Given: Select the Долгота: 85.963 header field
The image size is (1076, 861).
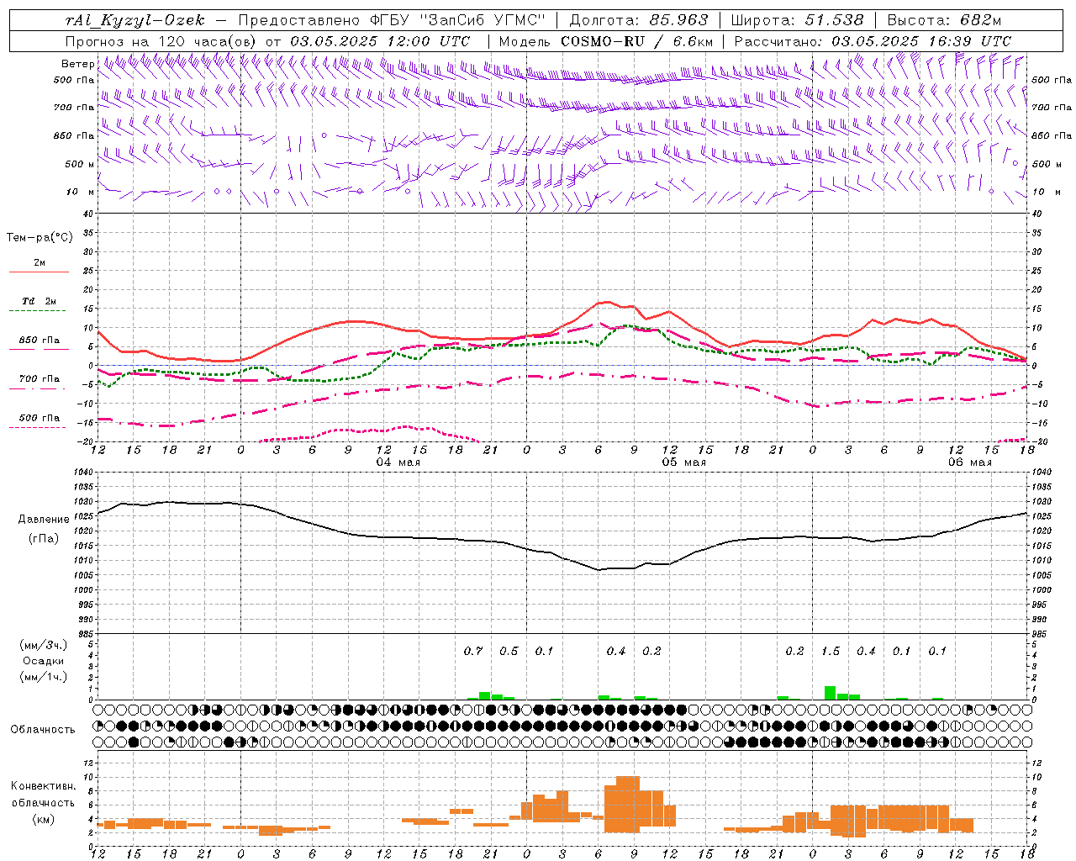Looking at the screenshot, I should (639, 20).
